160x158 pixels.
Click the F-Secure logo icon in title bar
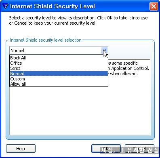point(5,6)
